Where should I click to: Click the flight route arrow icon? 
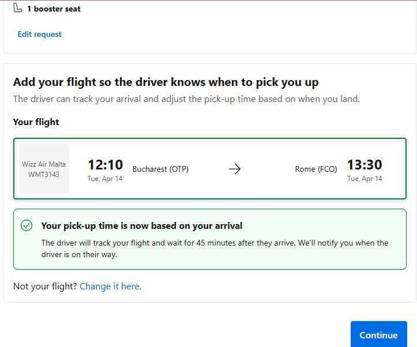(235, 169)
